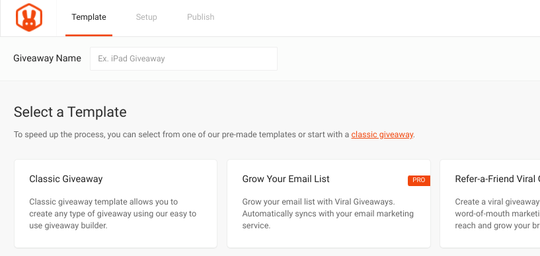Go to the Publish tab
The height and width of the screenshot is (256, 540).
[x=200, y=17]
